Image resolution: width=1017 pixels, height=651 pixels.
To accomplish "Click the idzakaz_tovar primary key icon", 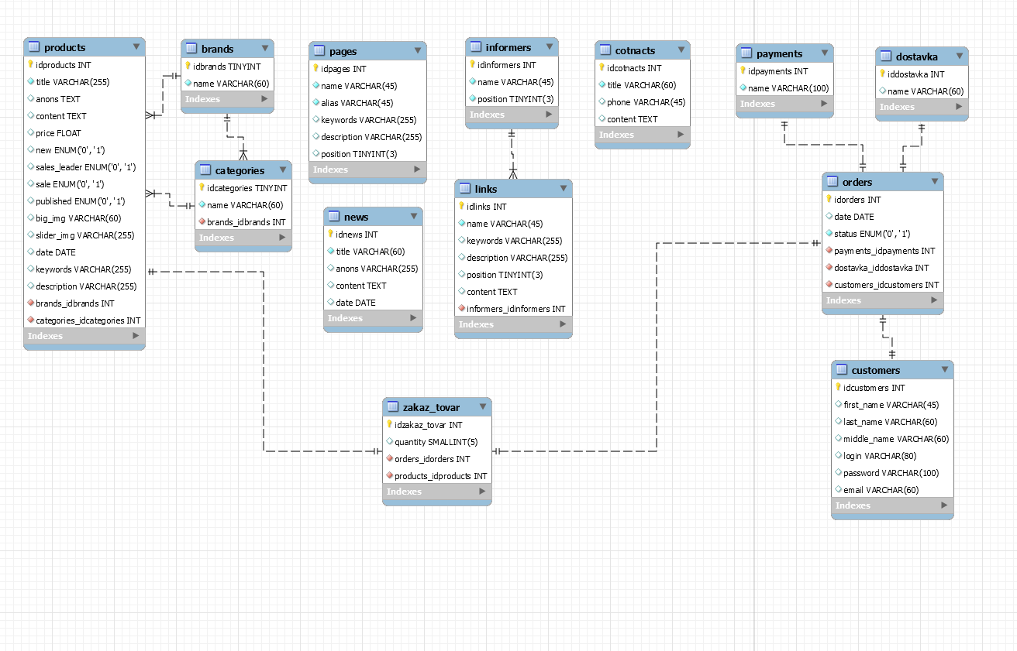I will point(390,425).
